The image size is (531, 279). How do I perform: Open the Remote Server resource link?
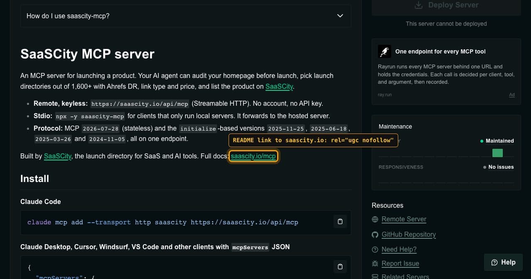[x=404, y=219]
